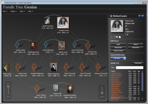Select Jasara Fairfax in family list

(x=126, y=87)
